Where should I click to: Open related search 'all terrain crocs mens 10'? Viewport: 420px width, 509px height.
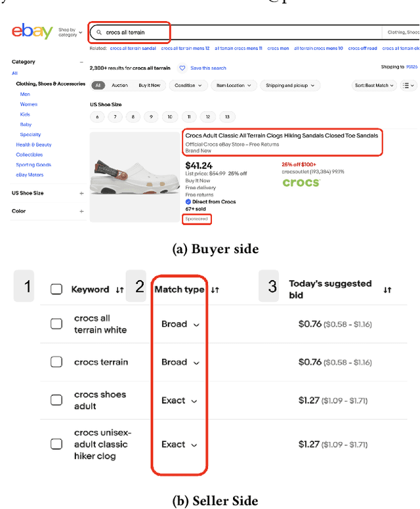(x=318, y=49)
